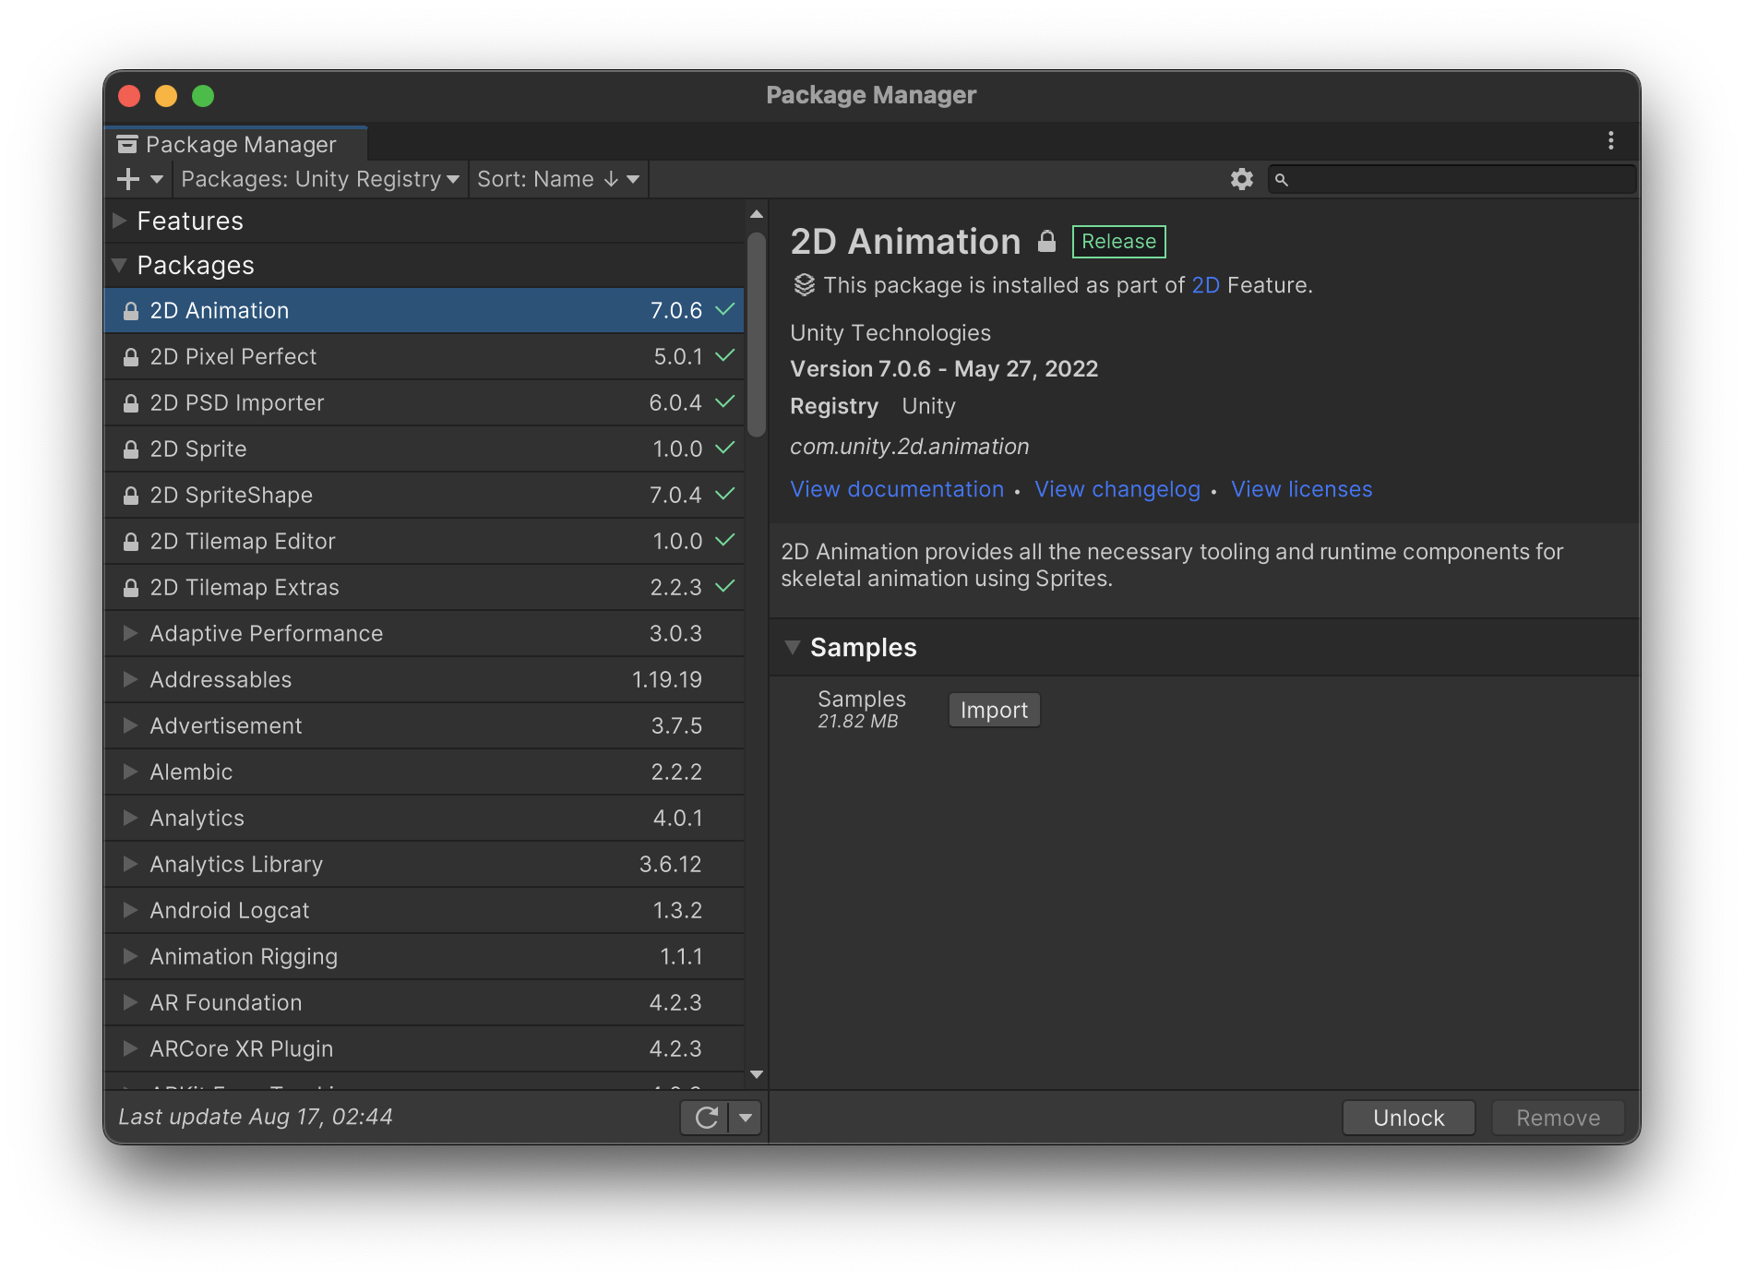Expand the Alembic package entry
Screen dimensions: 1744x1281
[x=130, y=772]
